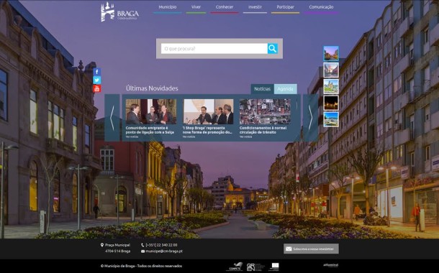Select the fourth background thumbnail (night lights)
The image size is (439, 273).
tap(331, 103)
